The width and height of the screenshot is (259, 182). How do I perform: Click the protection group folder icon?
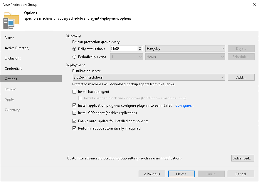click(11, 21)
